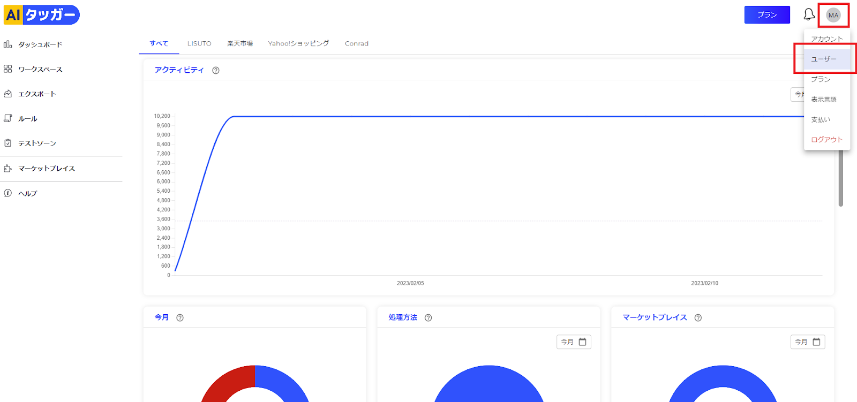Click the テストゾーン clipboard icon
Screen dimensions: 857x402
7,143
